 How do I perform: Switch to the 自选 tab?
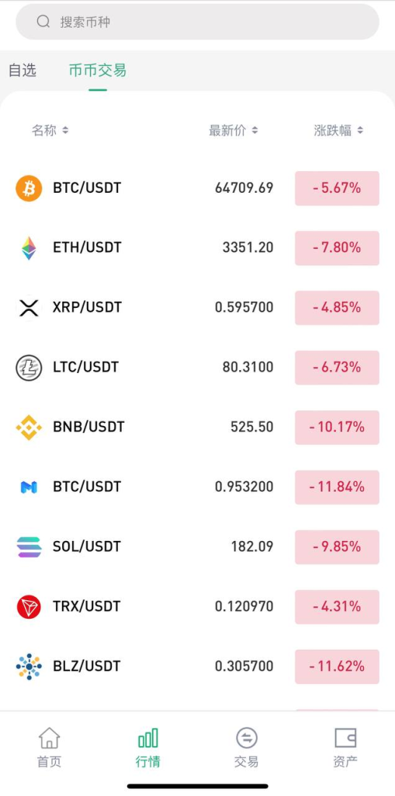point(23,70)
